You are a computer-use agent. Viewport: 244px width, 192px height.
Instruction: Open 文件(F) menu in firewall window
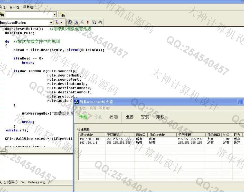coord(81,108)
